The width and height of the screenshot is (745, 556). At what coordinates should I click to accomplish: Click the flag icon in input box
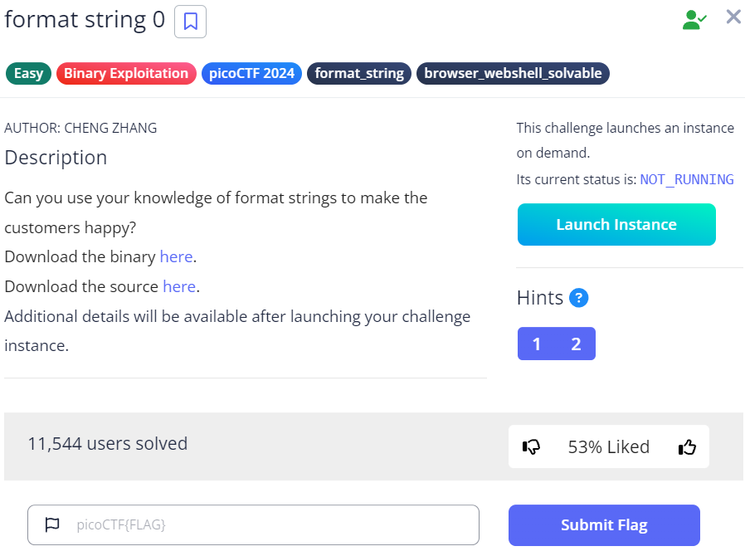click(52, 524)
